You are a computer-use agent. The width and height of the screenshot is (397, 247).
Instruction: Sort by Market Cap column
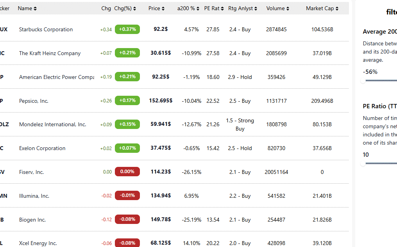[x=322, y=9]
